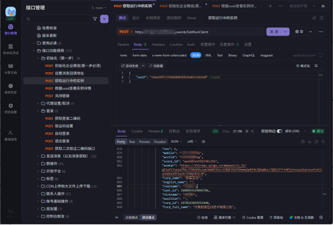This screenshot has height=225, width=333.
Task: Toggle the wrap lines icon in response toolbar
Action: point(204,141)
